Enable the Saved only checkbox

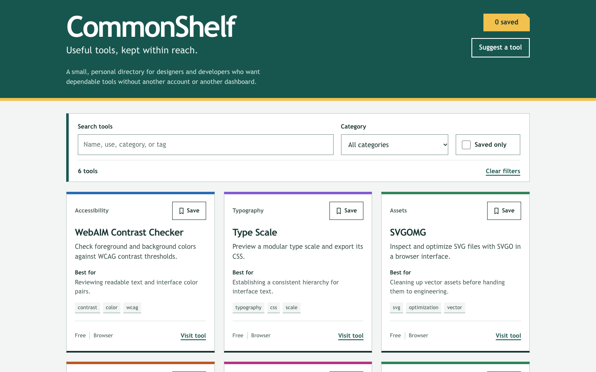tap(466, 145)
